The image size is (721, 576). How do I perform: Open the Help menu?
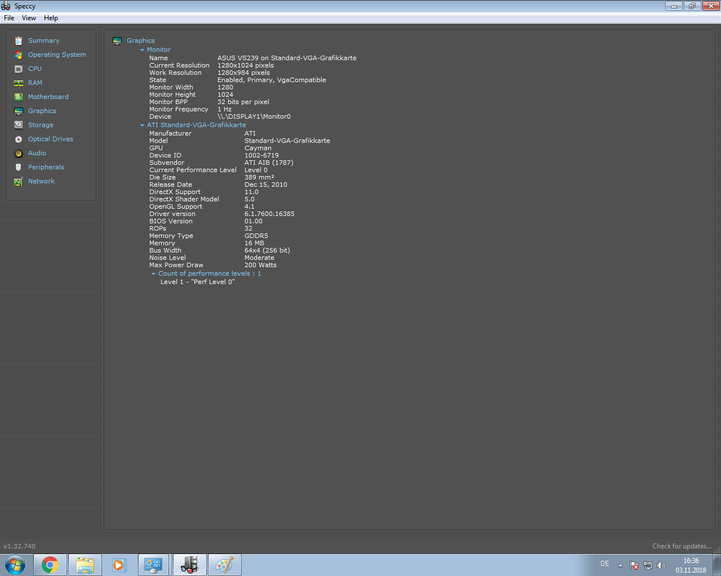(x=51, y=18)
